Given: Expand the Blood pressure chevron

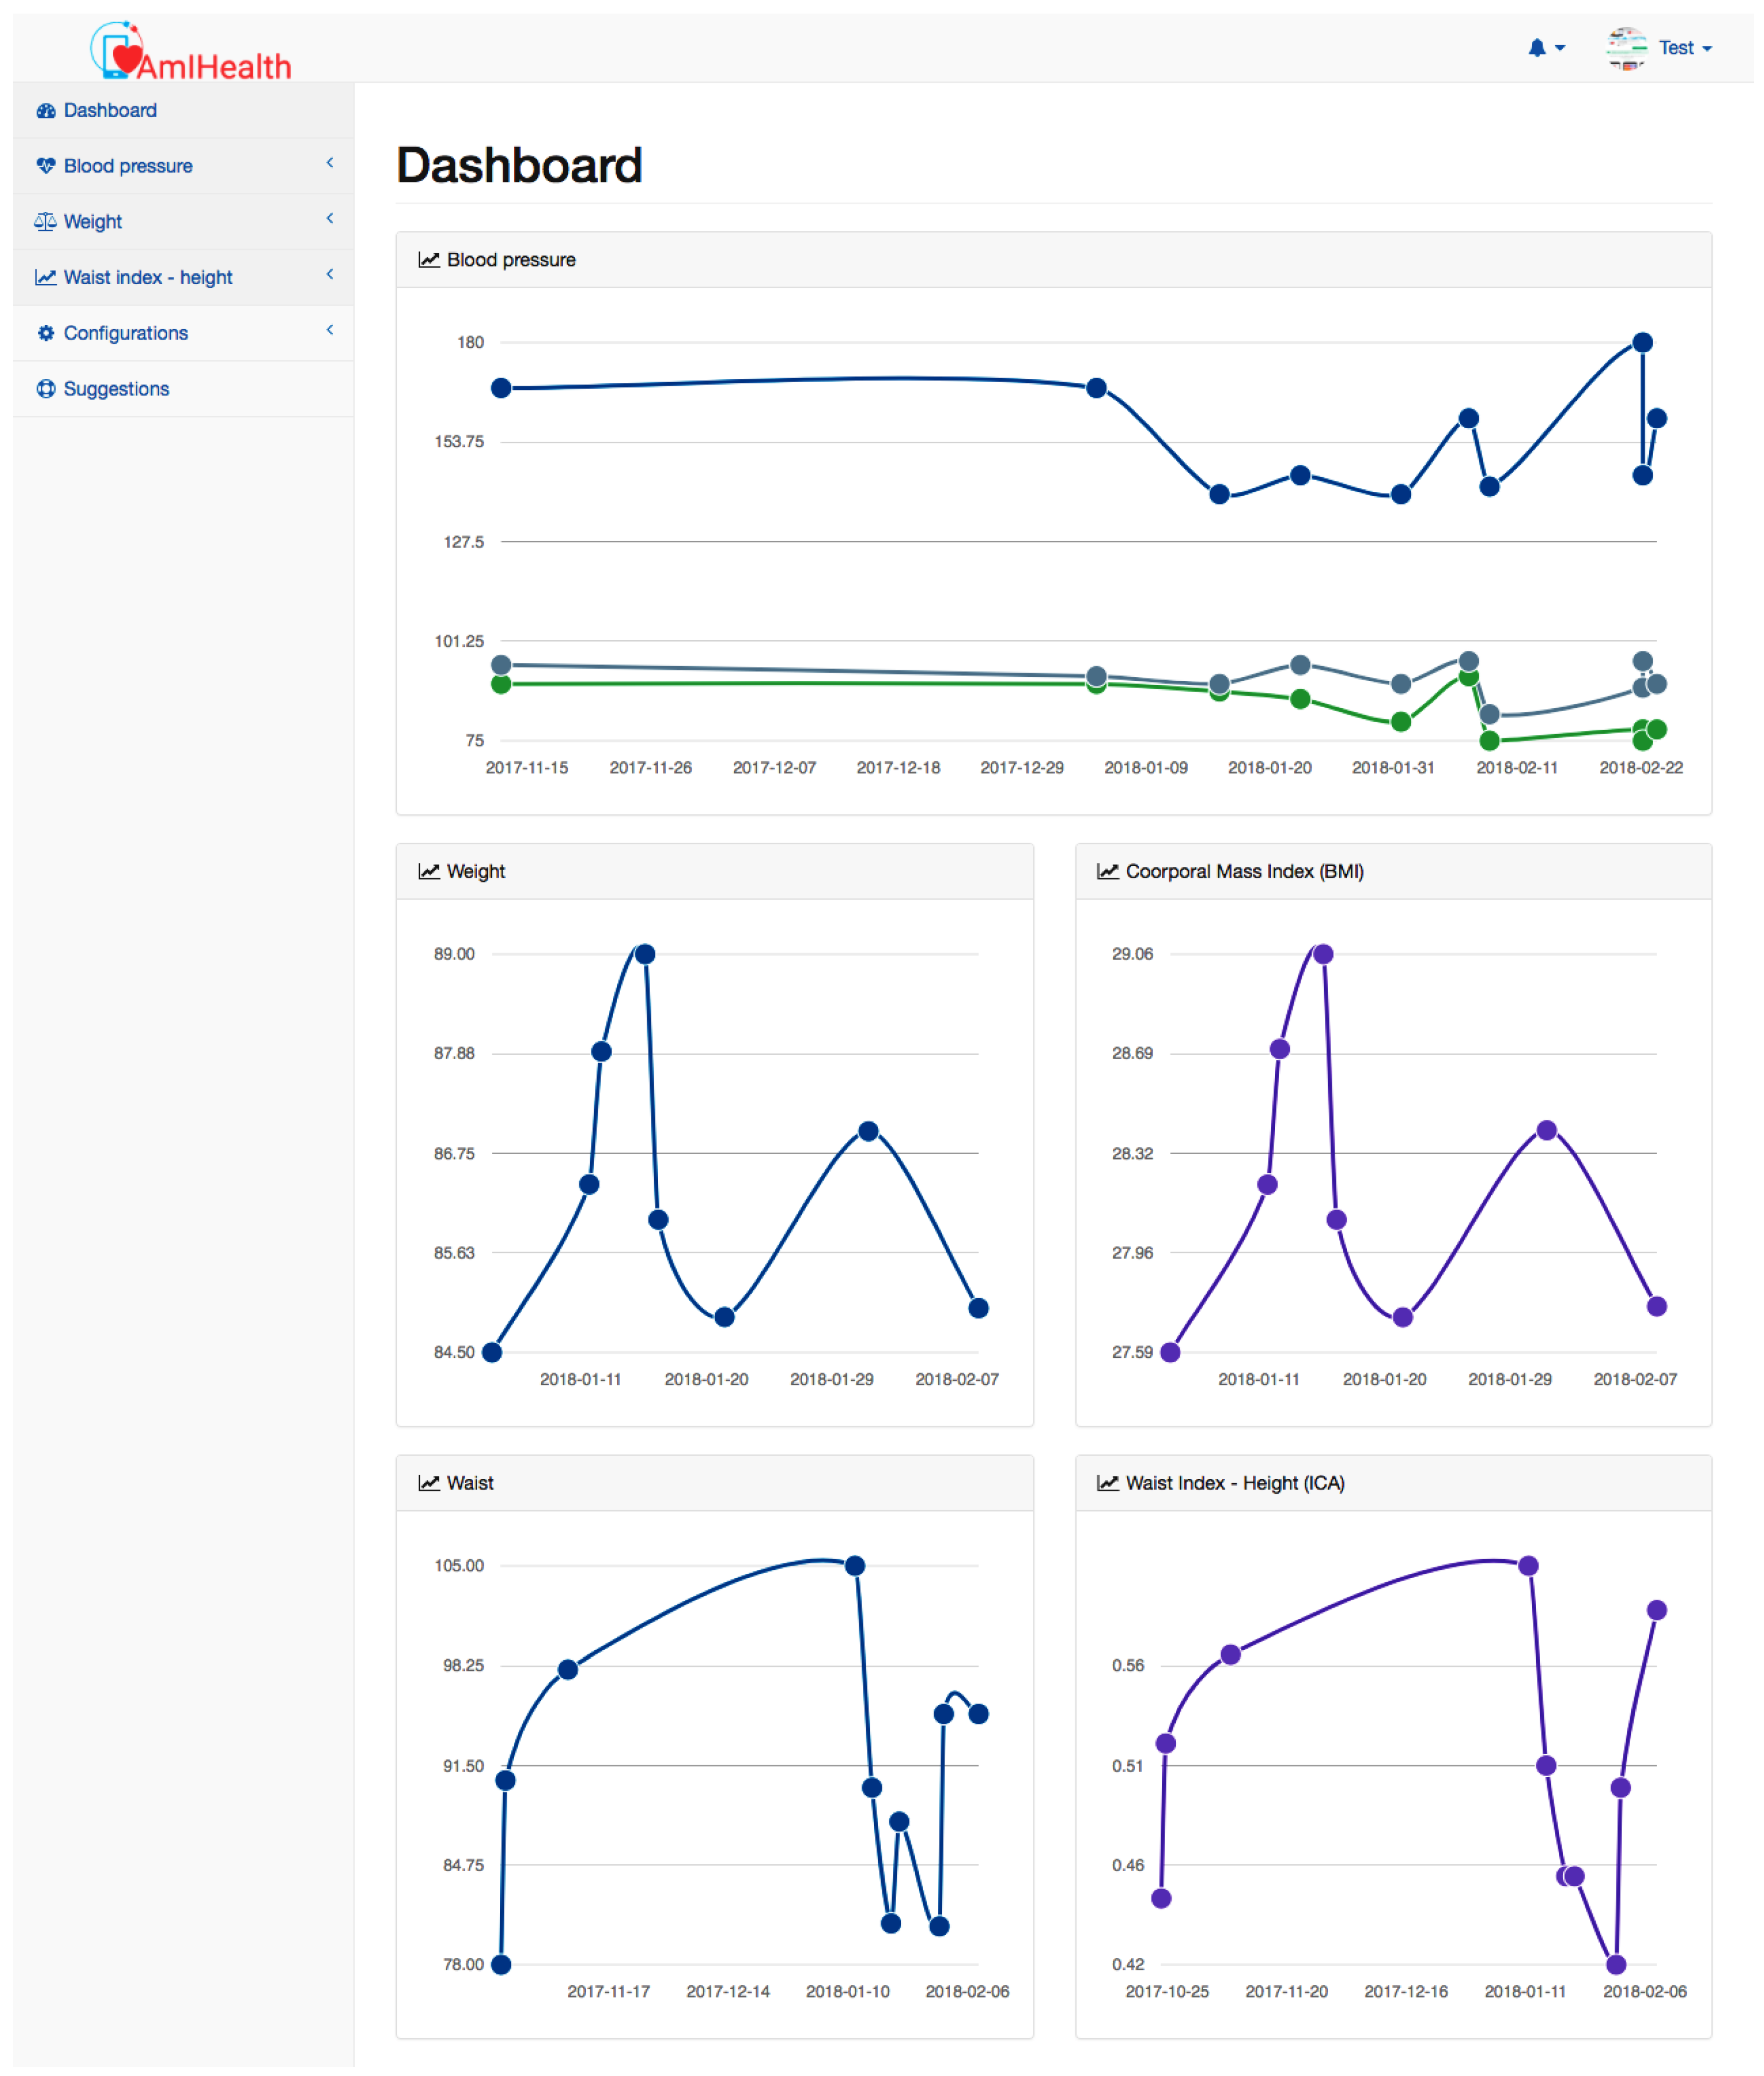Looking at the screenshot, I should click(330, 163).
